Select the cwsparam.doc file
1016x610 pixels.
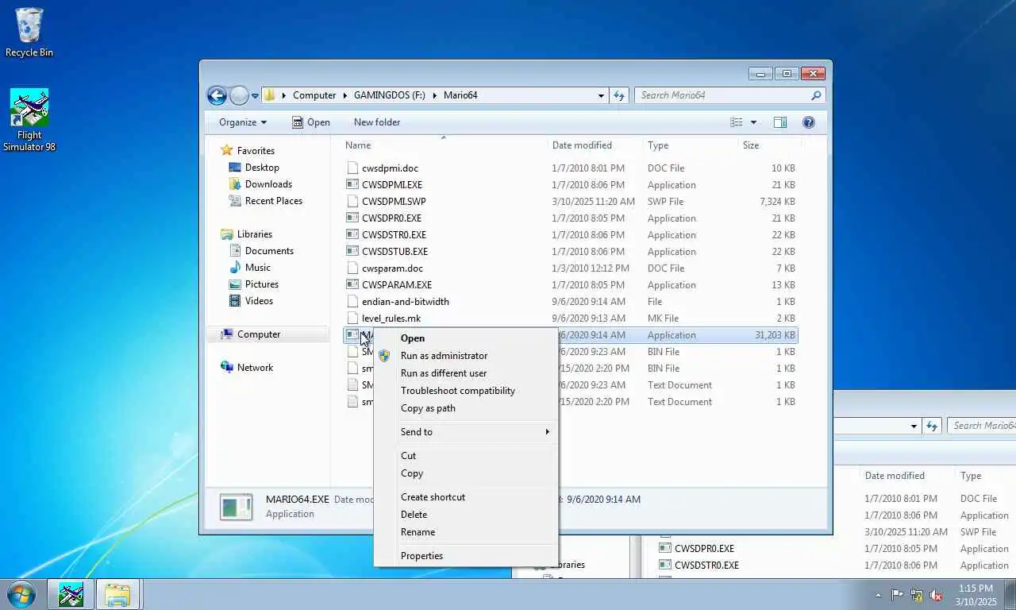tap(392, 268)
